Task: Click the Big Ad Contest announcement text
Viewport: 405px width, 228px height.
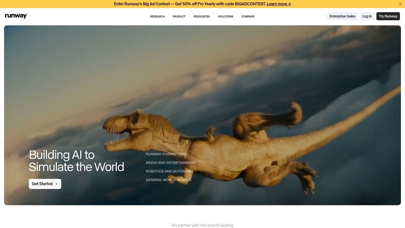Action: pos(190,4)
